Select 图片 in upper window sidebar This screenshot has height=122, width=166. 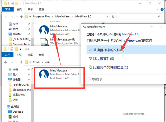[15, 29]
